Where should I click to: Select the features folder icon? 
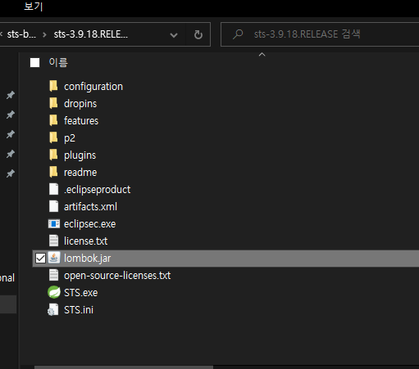coord(53,120)
